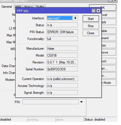Maximize the PPP Info dialog
121x125 pixels.
click(x=94, y=11)
